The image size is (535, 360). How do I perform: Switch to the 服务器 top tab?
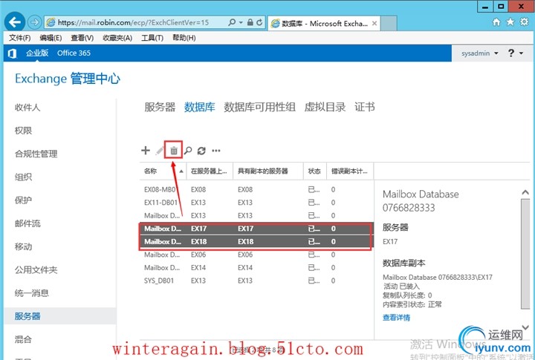coord(160,107)
